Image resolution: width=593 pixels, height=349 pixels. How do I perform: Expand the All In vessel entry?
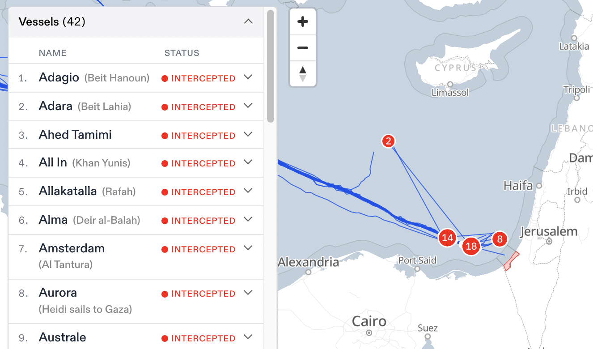[x=248, y=162]
